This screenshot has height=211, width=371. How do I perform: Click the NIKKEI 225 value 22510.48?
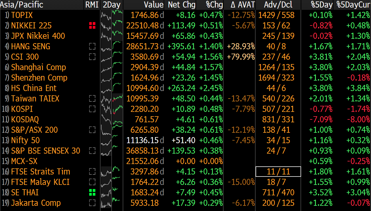tap(143, 26)
